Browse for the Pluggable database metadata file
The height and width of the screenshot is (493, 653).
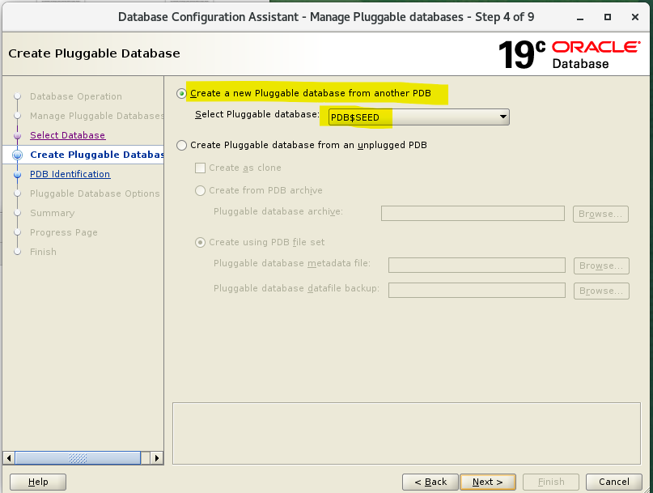601,266
